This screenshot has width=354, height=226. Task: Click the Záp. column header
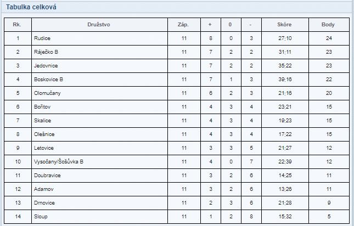tap(183, 25)
